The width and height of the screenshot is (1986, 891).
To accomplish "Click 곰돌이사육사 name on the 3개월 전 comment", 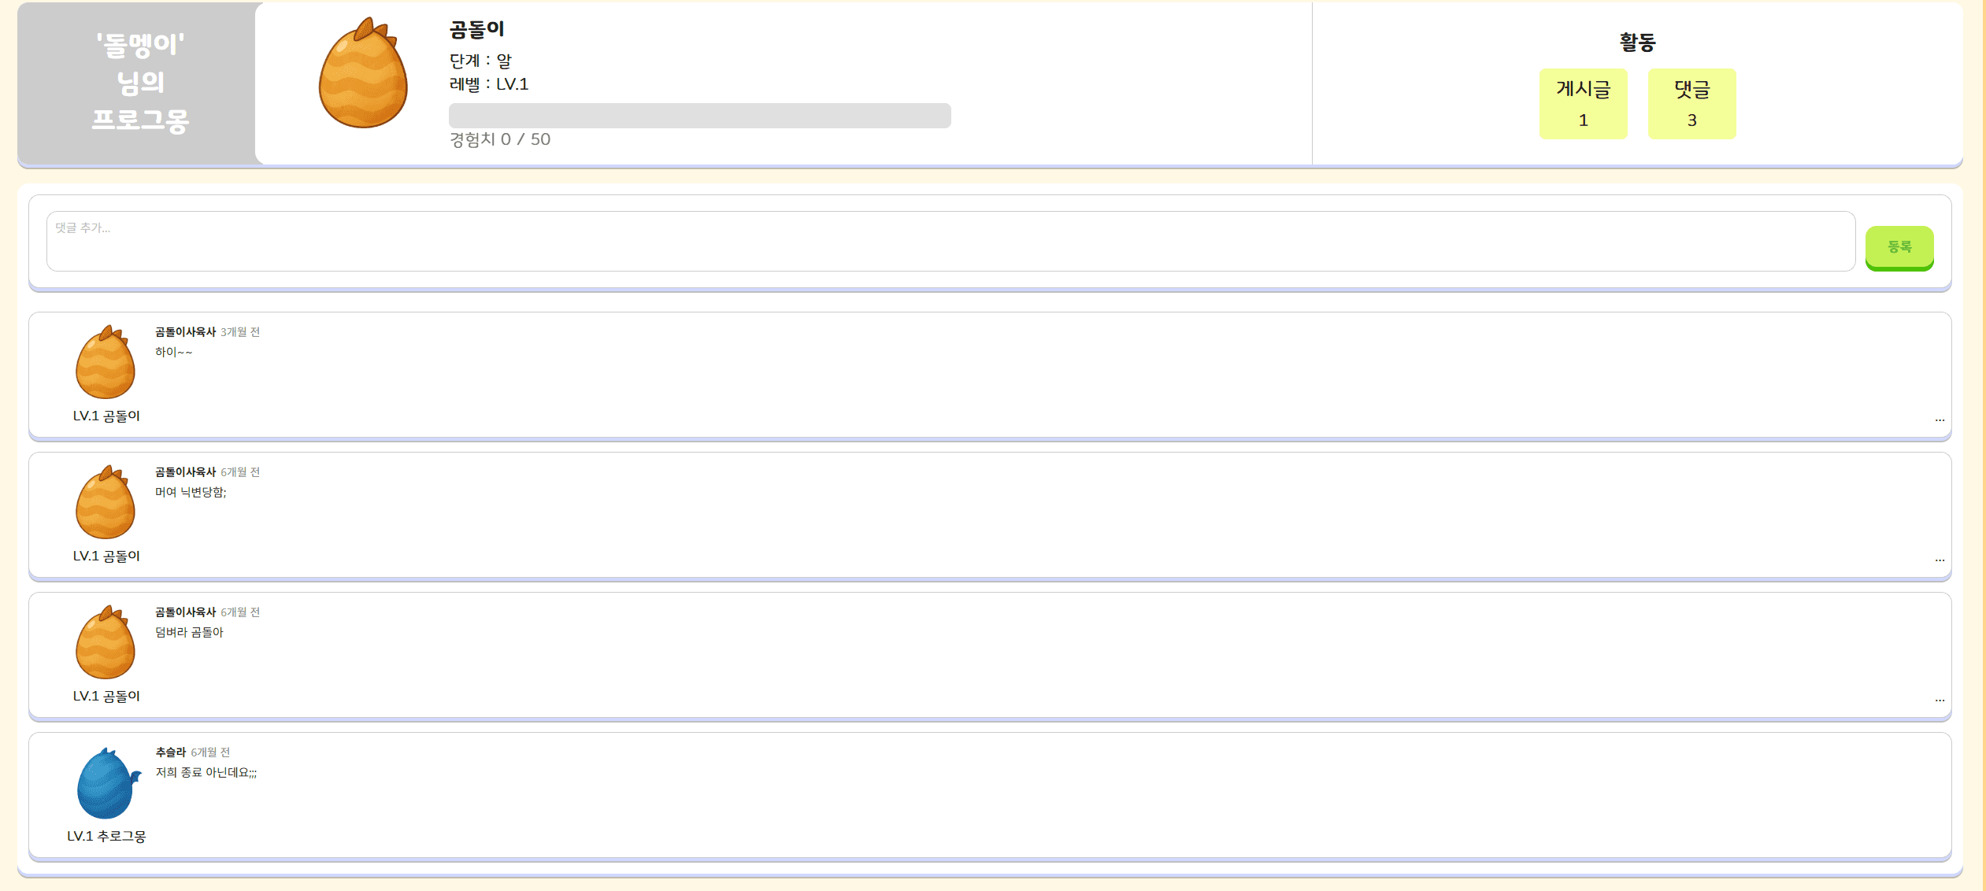I will click(185, 331).
